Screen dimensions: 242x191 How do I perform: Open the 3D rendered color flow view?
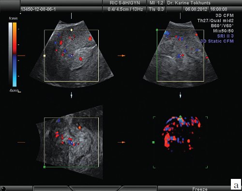[x=181, y=142]
